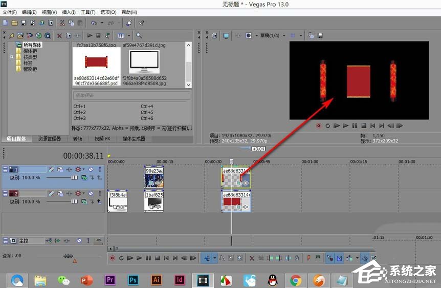Switch to the 转场 tab
This screenshot has height=288, width=441.
[x=77, y=139]
